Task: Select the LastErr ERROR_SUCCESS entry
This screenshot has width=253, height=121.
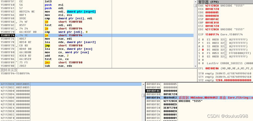Action: click(x=230, y=63)
